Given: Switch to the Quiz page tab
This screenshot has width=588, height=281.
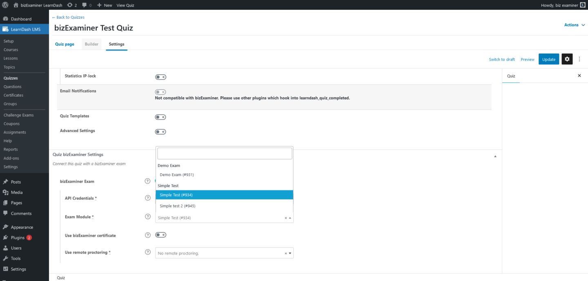Looking at the screenshot, I should [64, 44].
